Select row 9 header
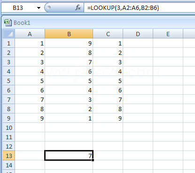The height and width of the screenshot is (173, 195). coord(9,118)
